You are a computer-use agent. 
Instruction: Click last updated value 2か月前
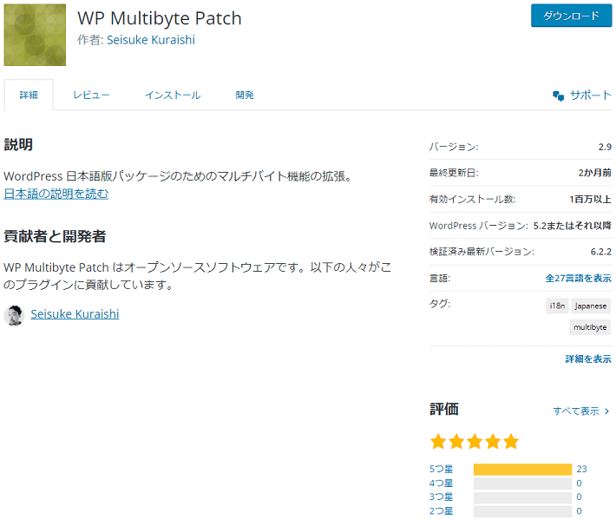click(x=595, y=173)
